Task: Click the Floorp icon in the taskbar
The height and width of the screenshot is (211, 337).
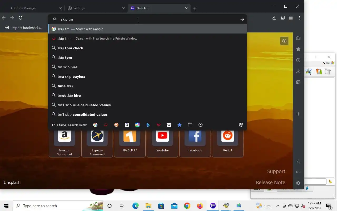Action: coord(213,206)
